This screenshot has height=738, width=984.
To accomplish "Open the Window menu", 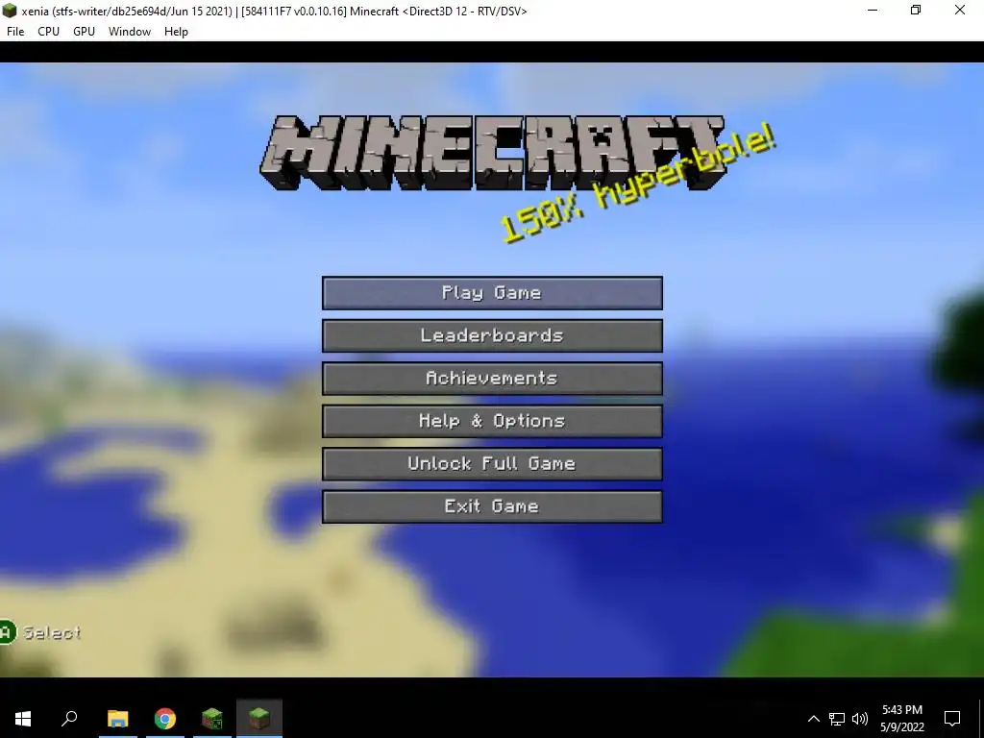I will [130, 32].
